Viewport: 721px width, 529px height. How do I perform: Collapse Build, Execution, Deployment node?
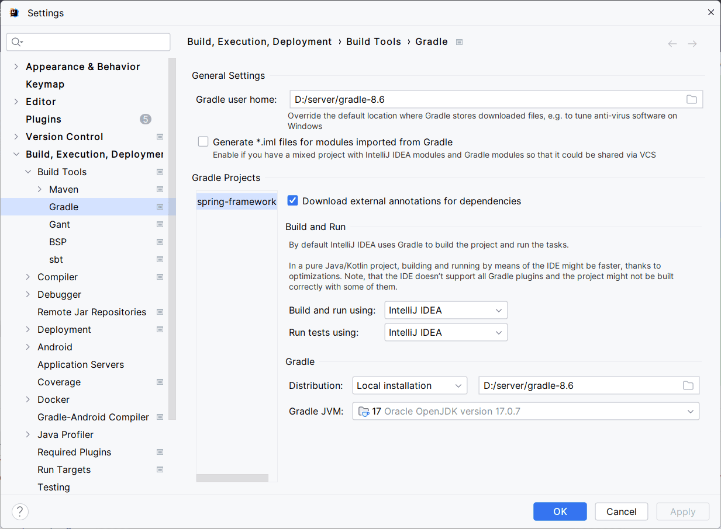coord(16,154)
